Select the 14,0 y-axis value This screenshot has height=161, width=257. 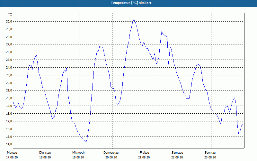tap(9, 144)
